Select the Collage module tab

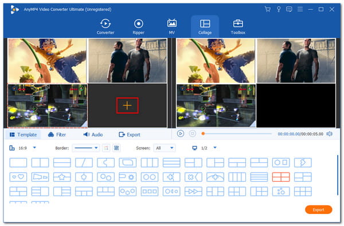(x=205, y=26)
